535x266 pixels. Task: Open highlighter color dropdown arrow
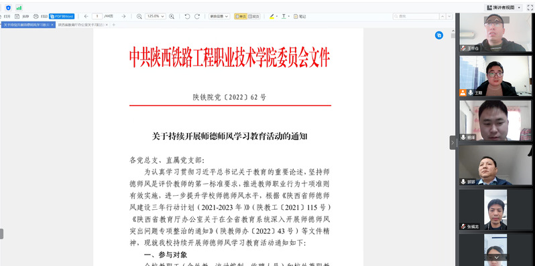[277, 16]
